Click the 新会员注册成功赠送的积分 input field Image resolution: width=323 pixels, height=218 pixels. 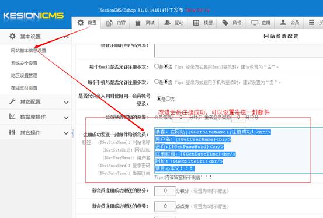tap(165, 191)
